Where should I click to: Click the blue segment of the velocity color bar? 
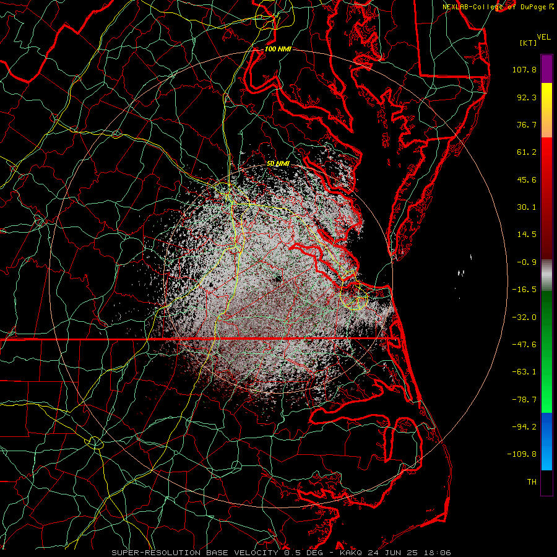(x=546, y=441)
